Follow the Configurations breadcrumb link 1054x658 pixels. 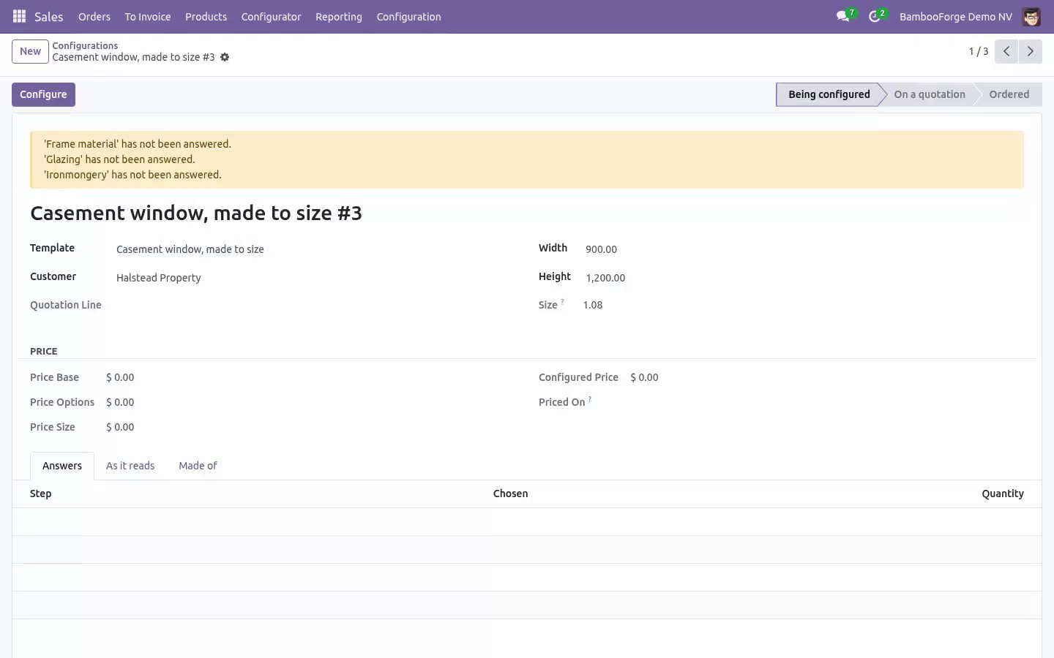point(85,45)
